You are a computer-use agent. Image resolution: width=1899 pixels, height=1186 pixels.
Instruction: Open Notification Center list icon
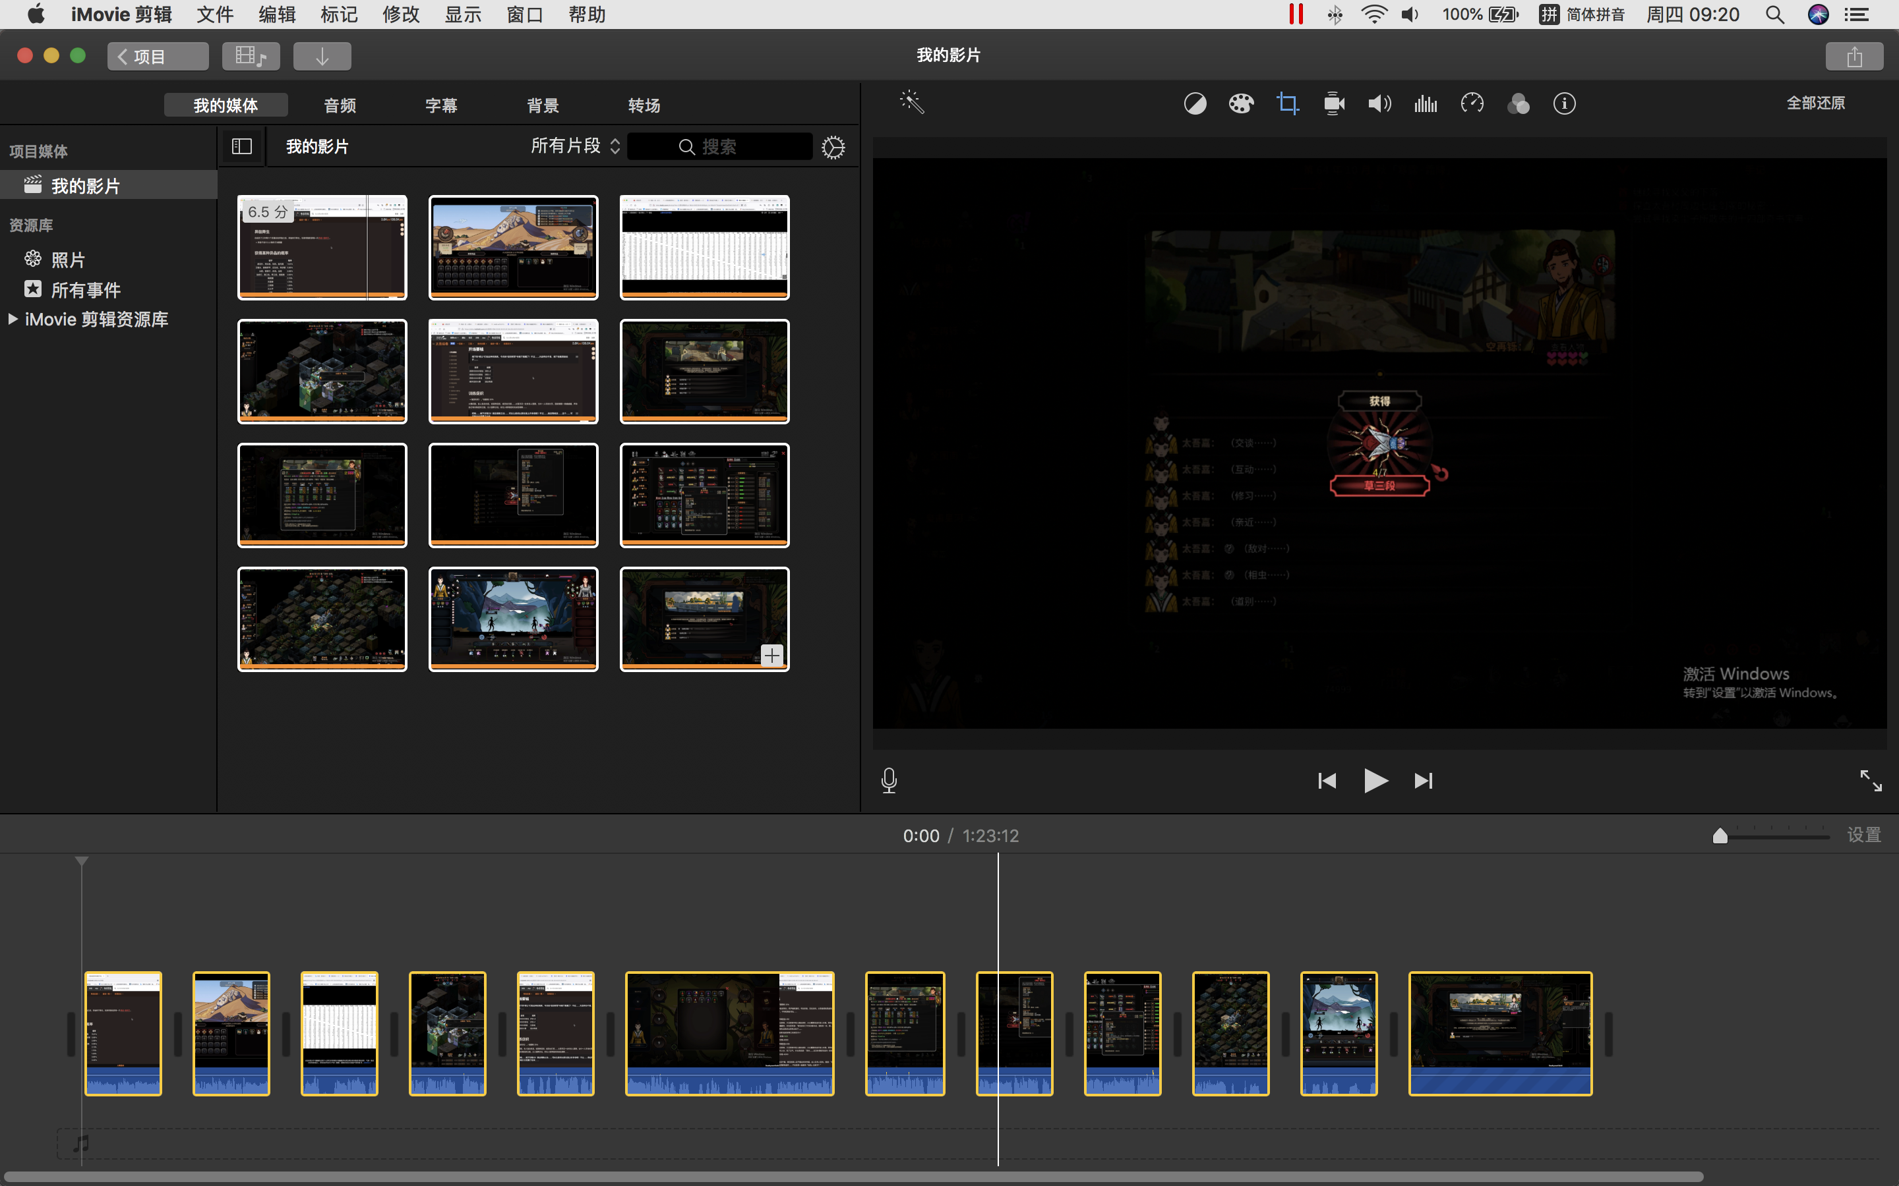(x=1857, y=15)
